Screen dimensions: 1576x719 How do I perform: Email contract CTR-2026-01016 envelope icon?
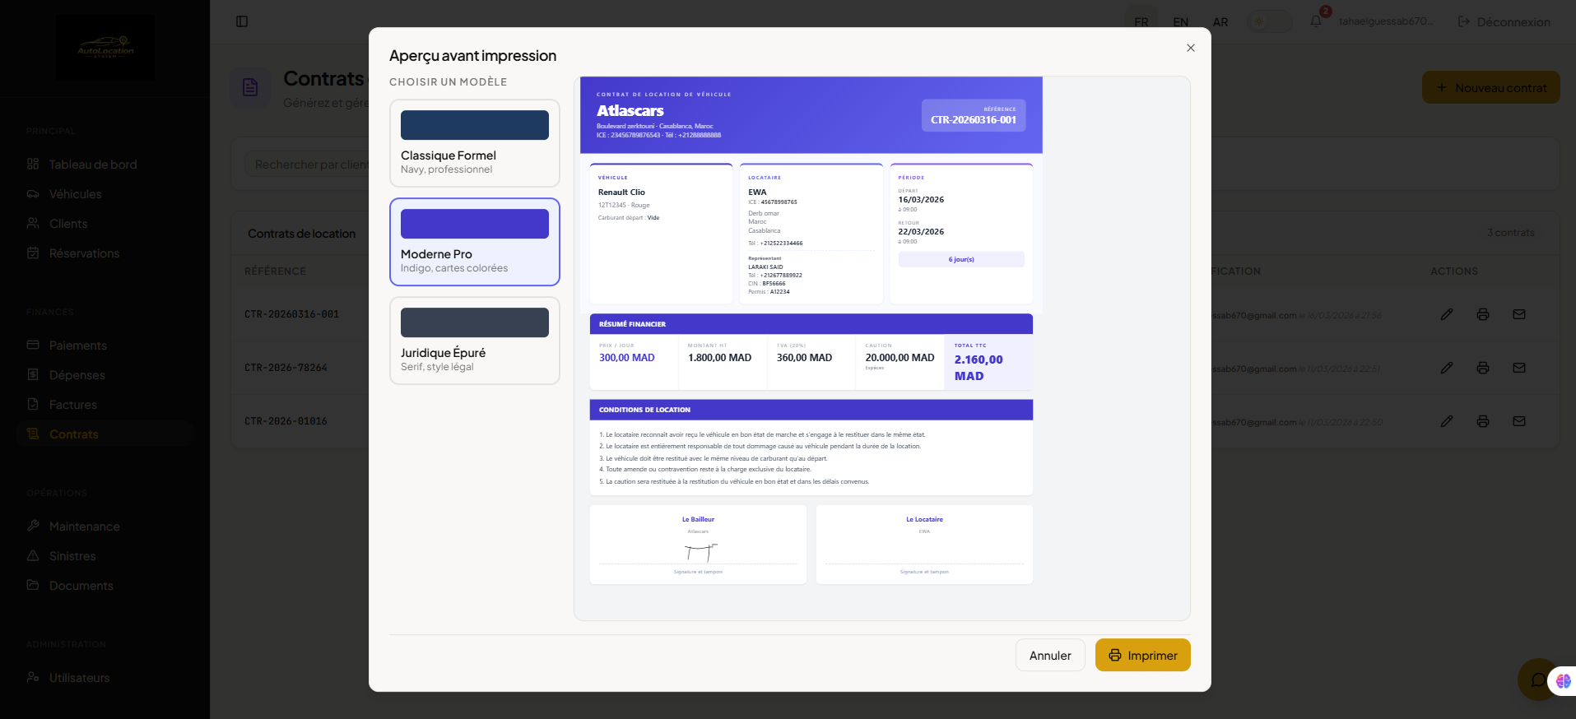[1519, 421]
